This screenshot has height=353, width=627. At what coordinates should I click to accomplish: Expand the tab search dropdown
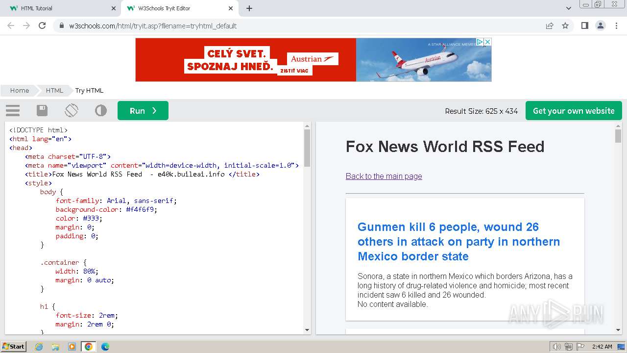click(x=568, y=8)
